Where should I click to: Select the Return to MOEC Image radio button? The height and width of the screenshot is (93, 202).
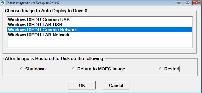tap(74, 69)
